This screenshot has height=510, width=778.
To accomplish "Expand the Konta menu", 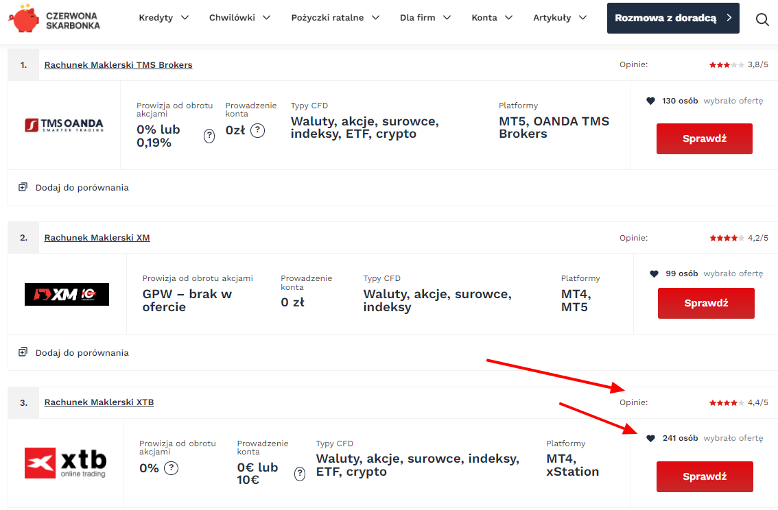I will [492, 18].
